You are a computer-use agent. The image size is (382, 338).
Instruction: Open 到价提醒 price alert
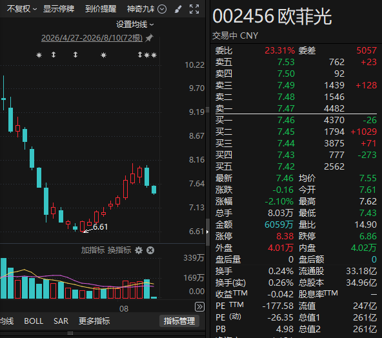click(101, 9)
